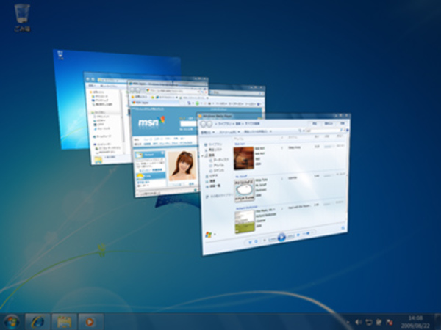Select the 'Maid with the Flaxen...' track

point(300,206)
